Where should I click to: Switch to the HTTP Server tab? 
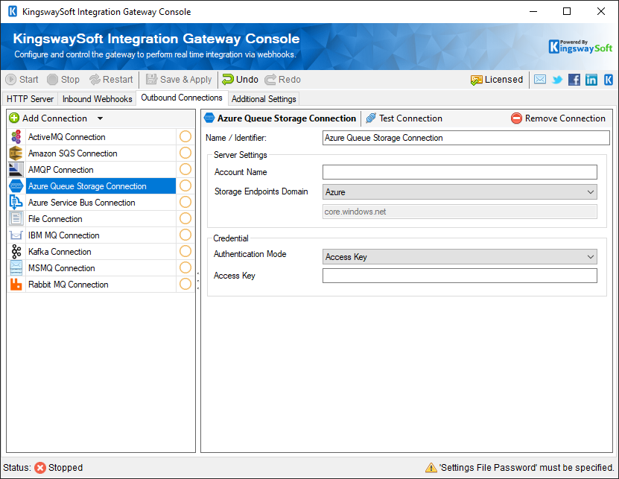pos(30,99)
